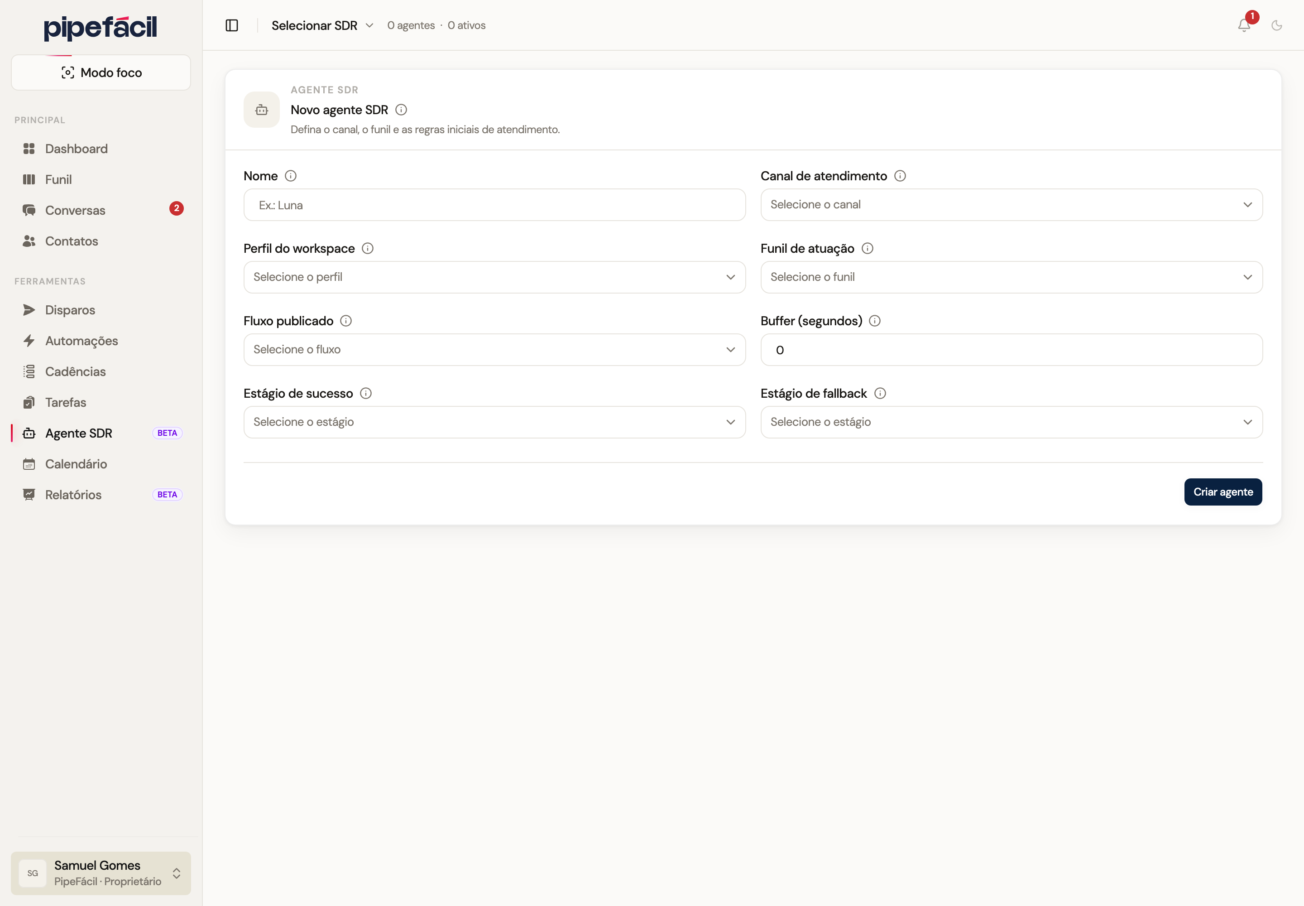This screenshot has width=1304, height=906.
Task: Toggle dark mode moon icon
Action: point(1277,25)
